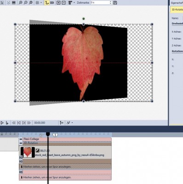Click the rewind double-arrow button
Screen dimensions: 183x184
pyautogui.click(x=14, y=123)
